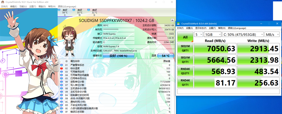Start all benchmarks with the All button

click(185, 37)
